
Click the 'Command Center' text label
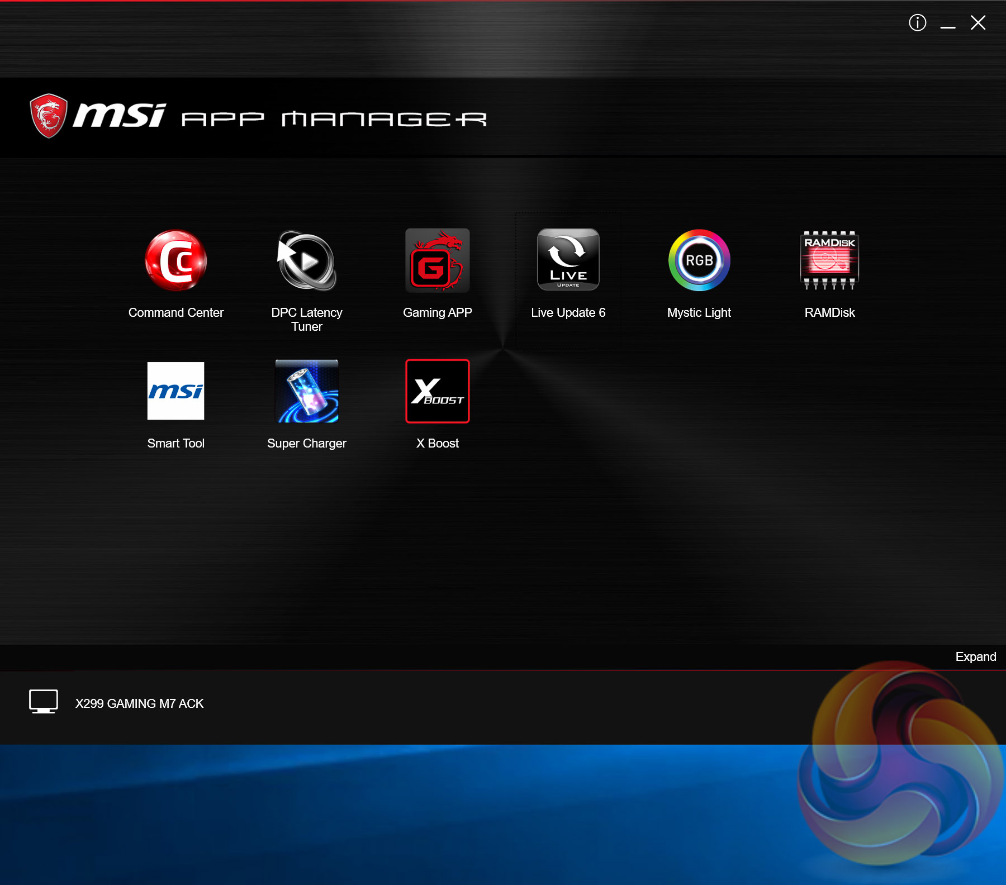click(x=176, y=312)
